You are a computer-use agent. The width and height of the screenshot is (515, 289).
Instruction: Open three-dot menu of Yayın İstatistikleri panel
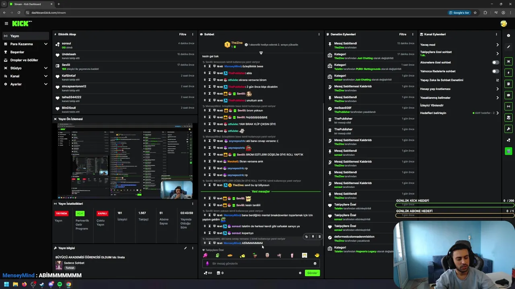point(192,204)
